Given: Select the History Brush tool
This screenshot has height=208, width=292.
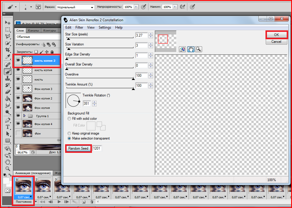Looking at the screenshot, I should pyautogui.click(x=7, y=85).
